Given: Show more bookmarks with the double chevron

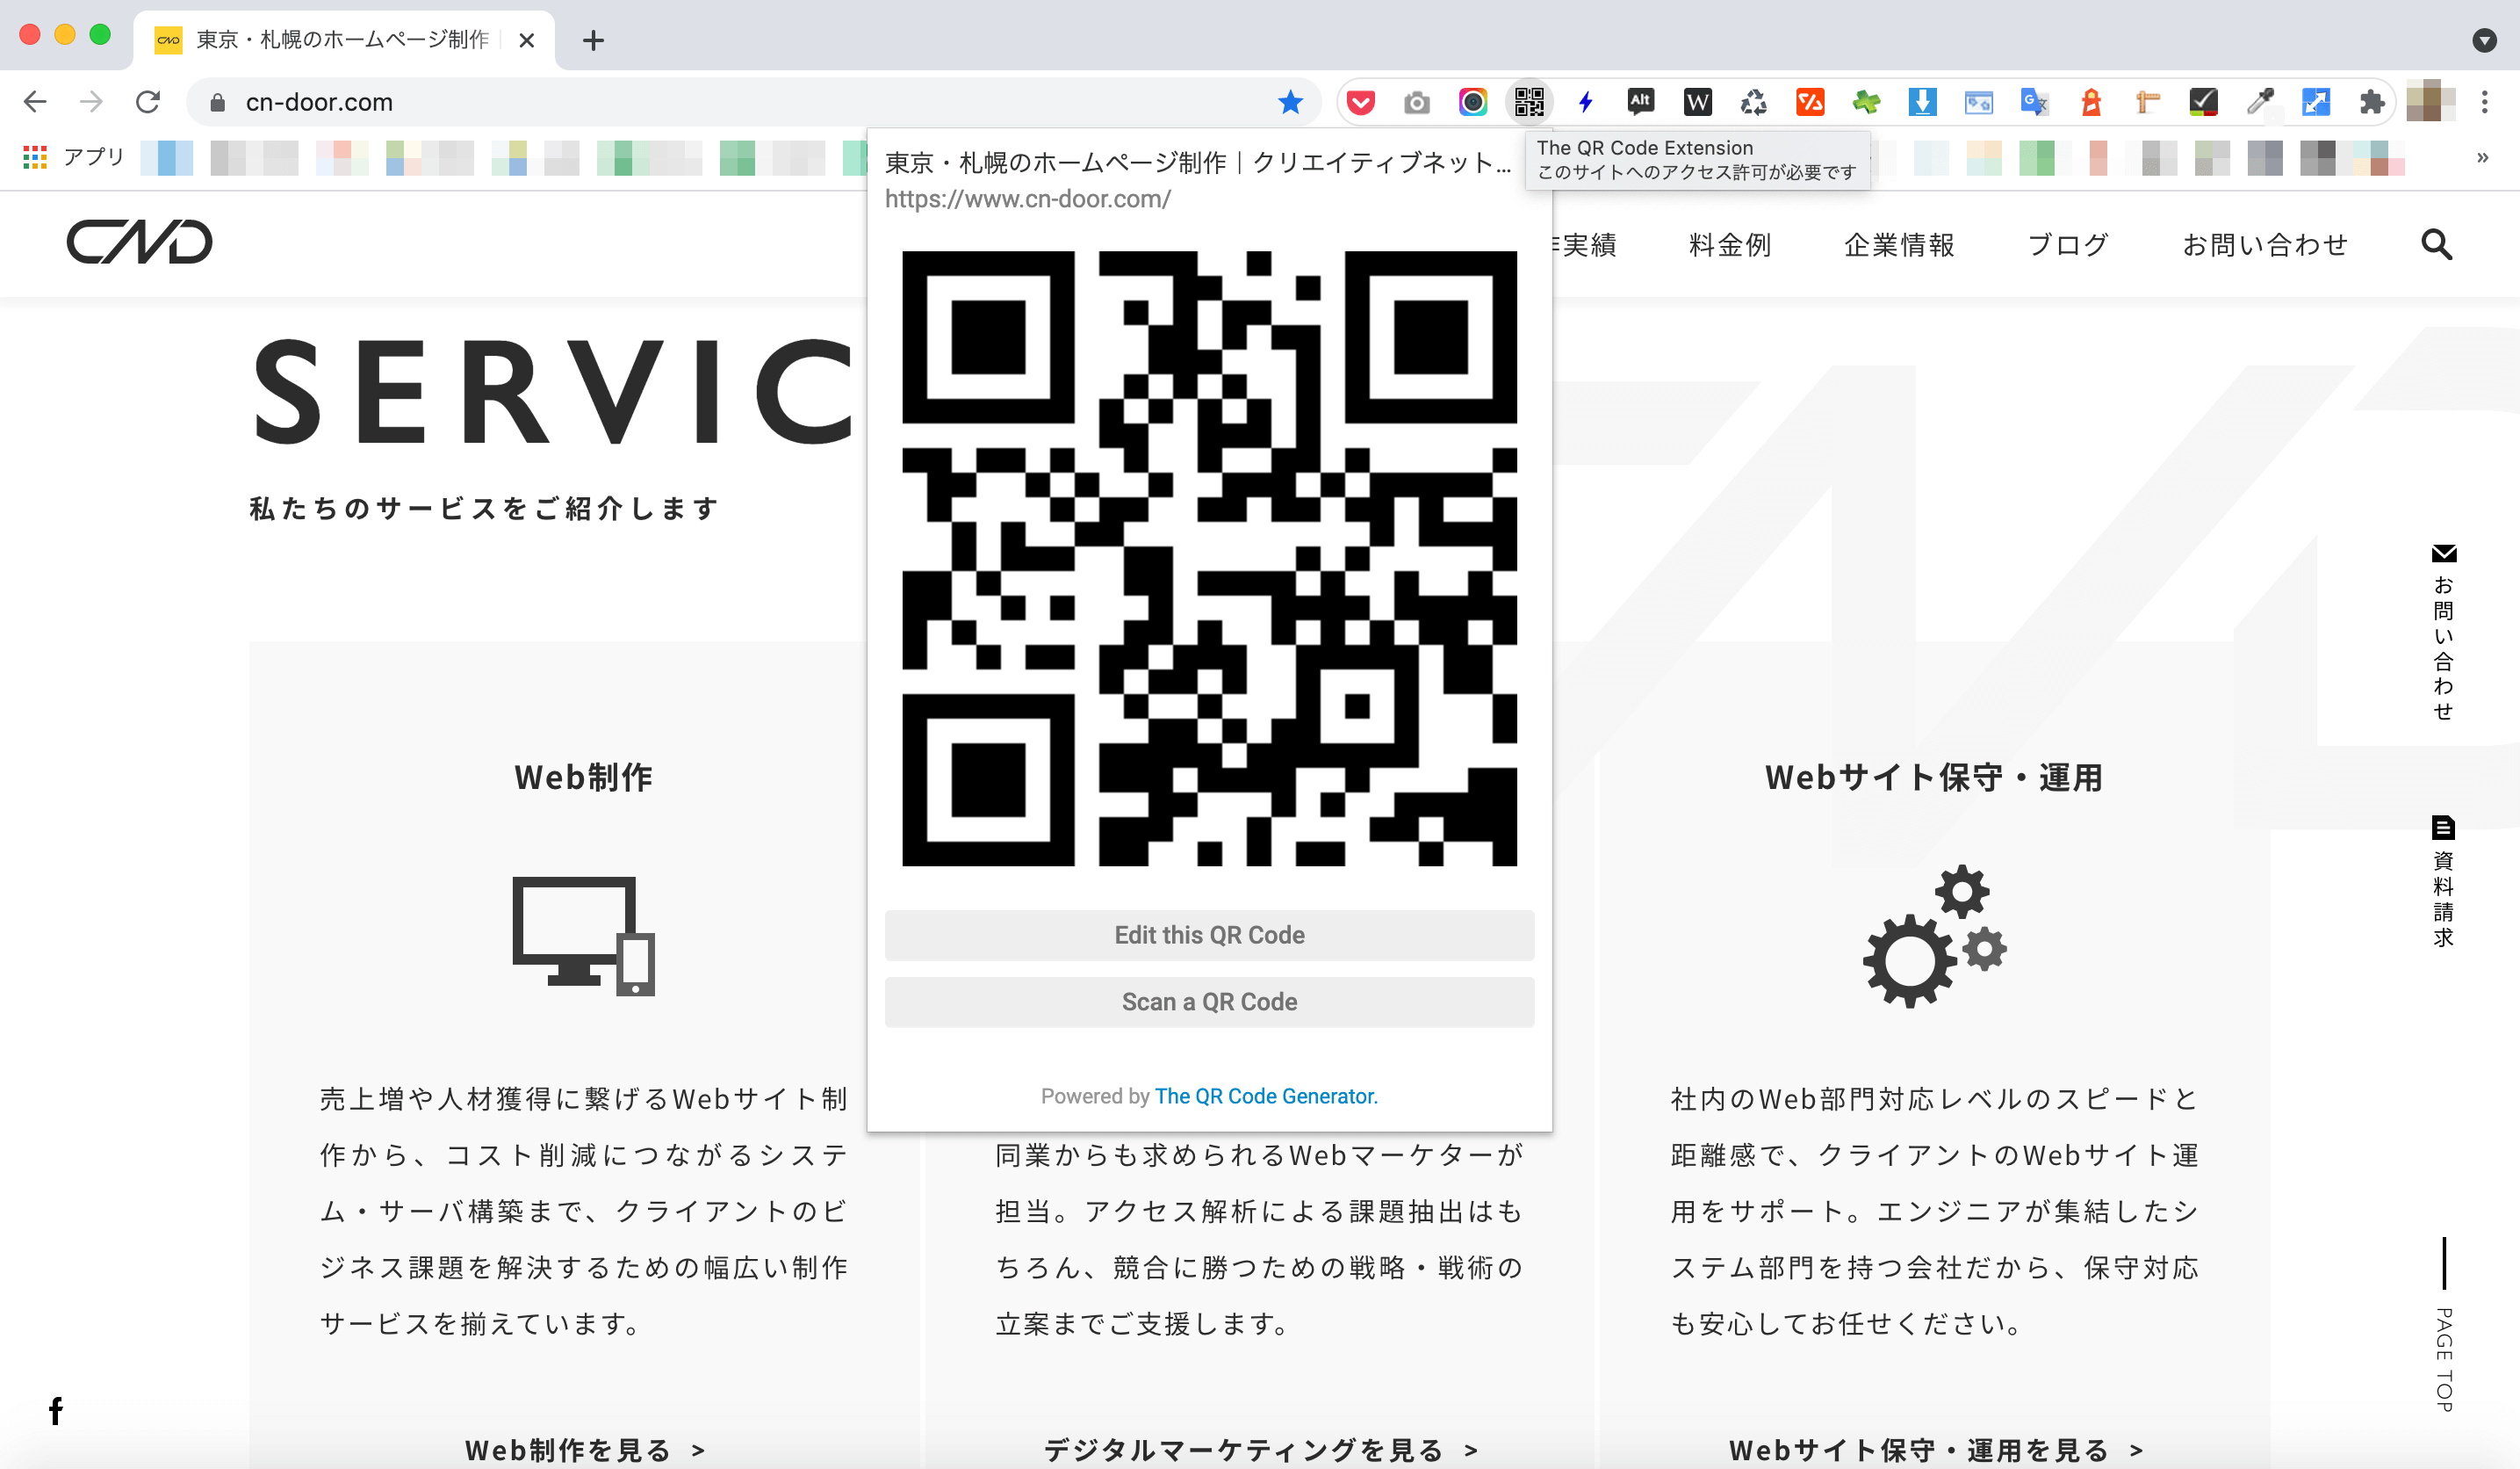Looking at the screenshot, I should click(x=2482, y=157).
